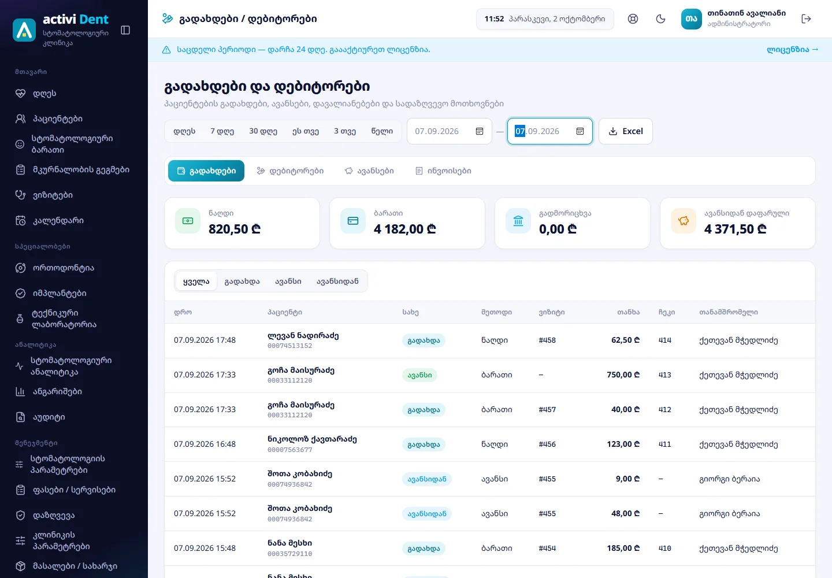
Task: Click visit number #457
Action: [547, 409]
